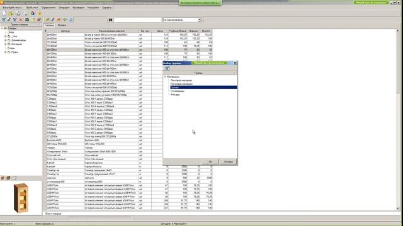Select the Опоры group in the tree
Screen dimensions: 403x226
[11, 48]
